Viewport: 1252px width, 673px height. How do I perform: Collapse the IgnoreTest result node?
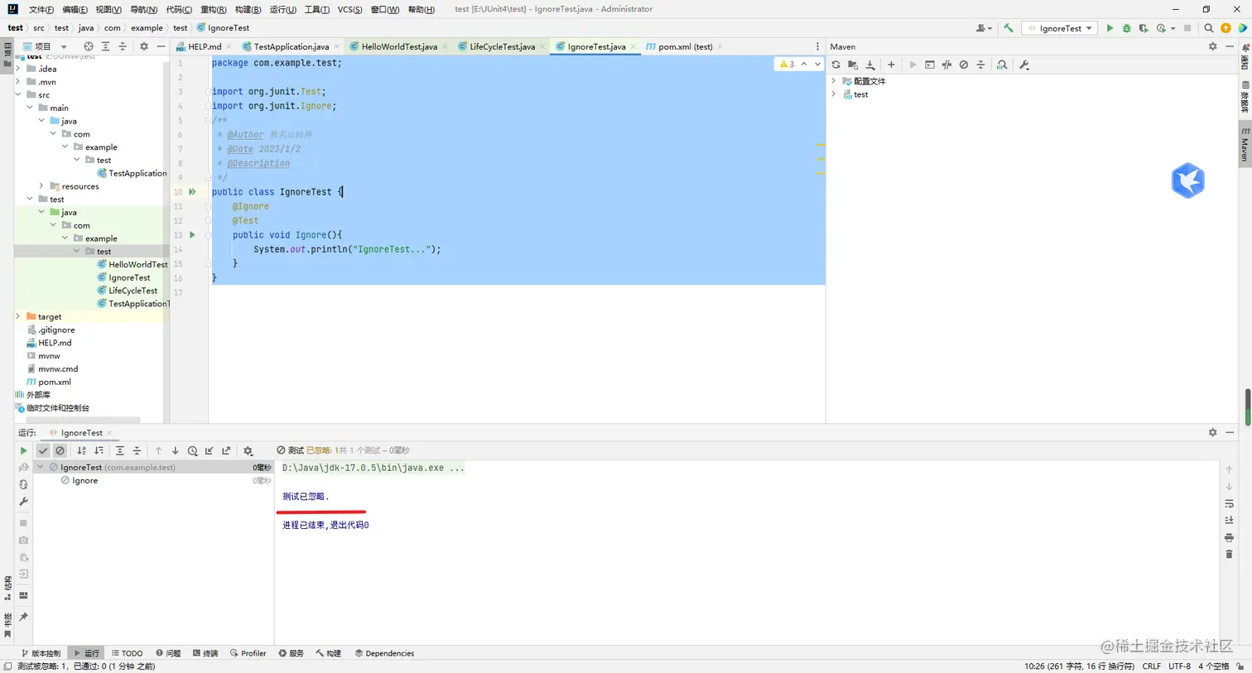[x=40, y=467]
